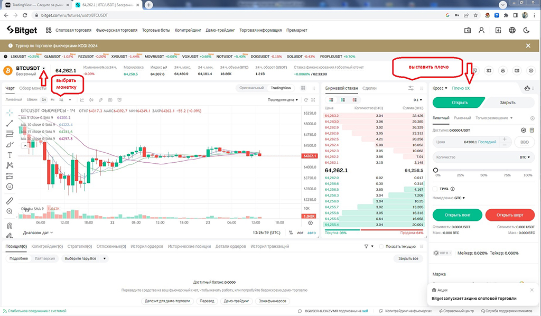541x316 pixels.
Task: Open 'Последняя цена' price type dropdown
Action: click(x=283, y=100)
